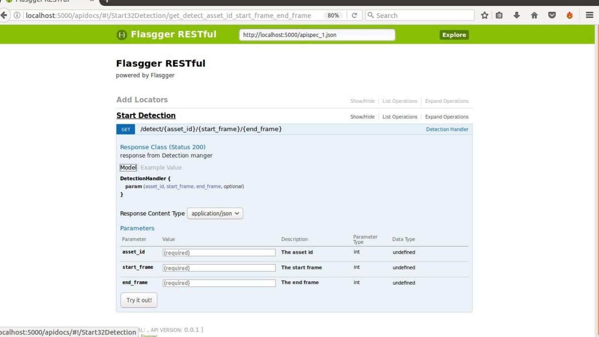
Task: Click the 'response from Detection manger' text
Action: coord(166,156)
